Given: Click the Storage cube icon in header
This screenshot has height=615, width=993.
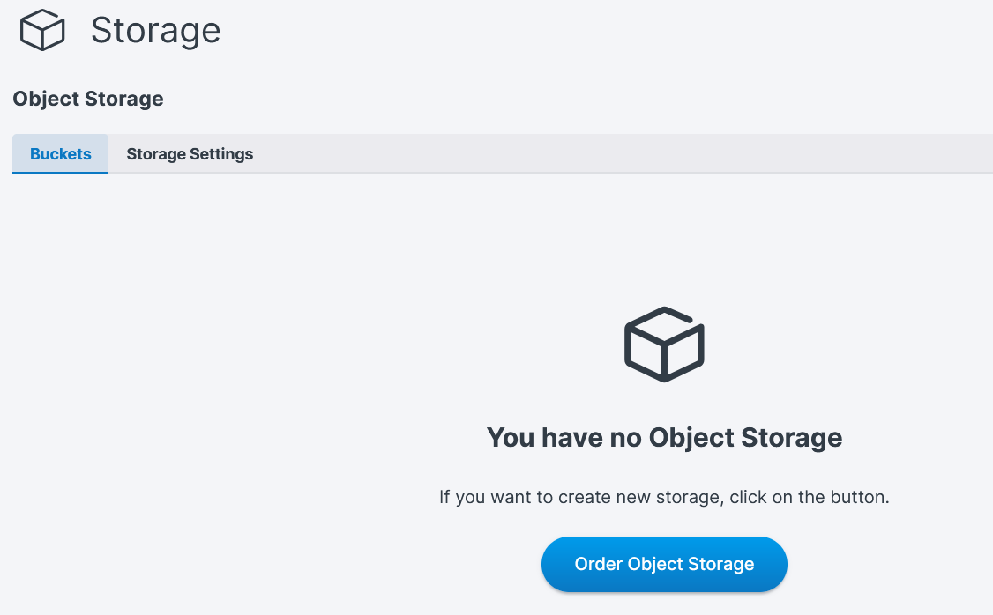Looking at the screenshot, I should click(x=42, y=31).
